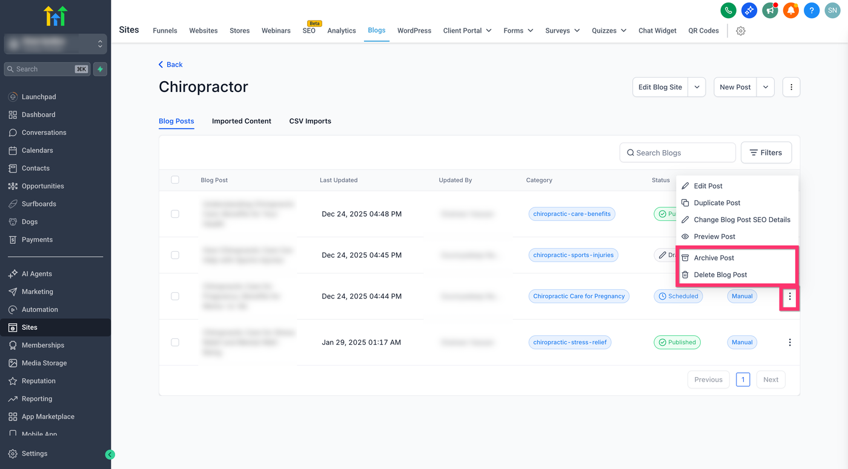848x469 pixels.
Task: Select checkbox for chiropractic-stress-relief post row
Action: click(x=175, y=343)
